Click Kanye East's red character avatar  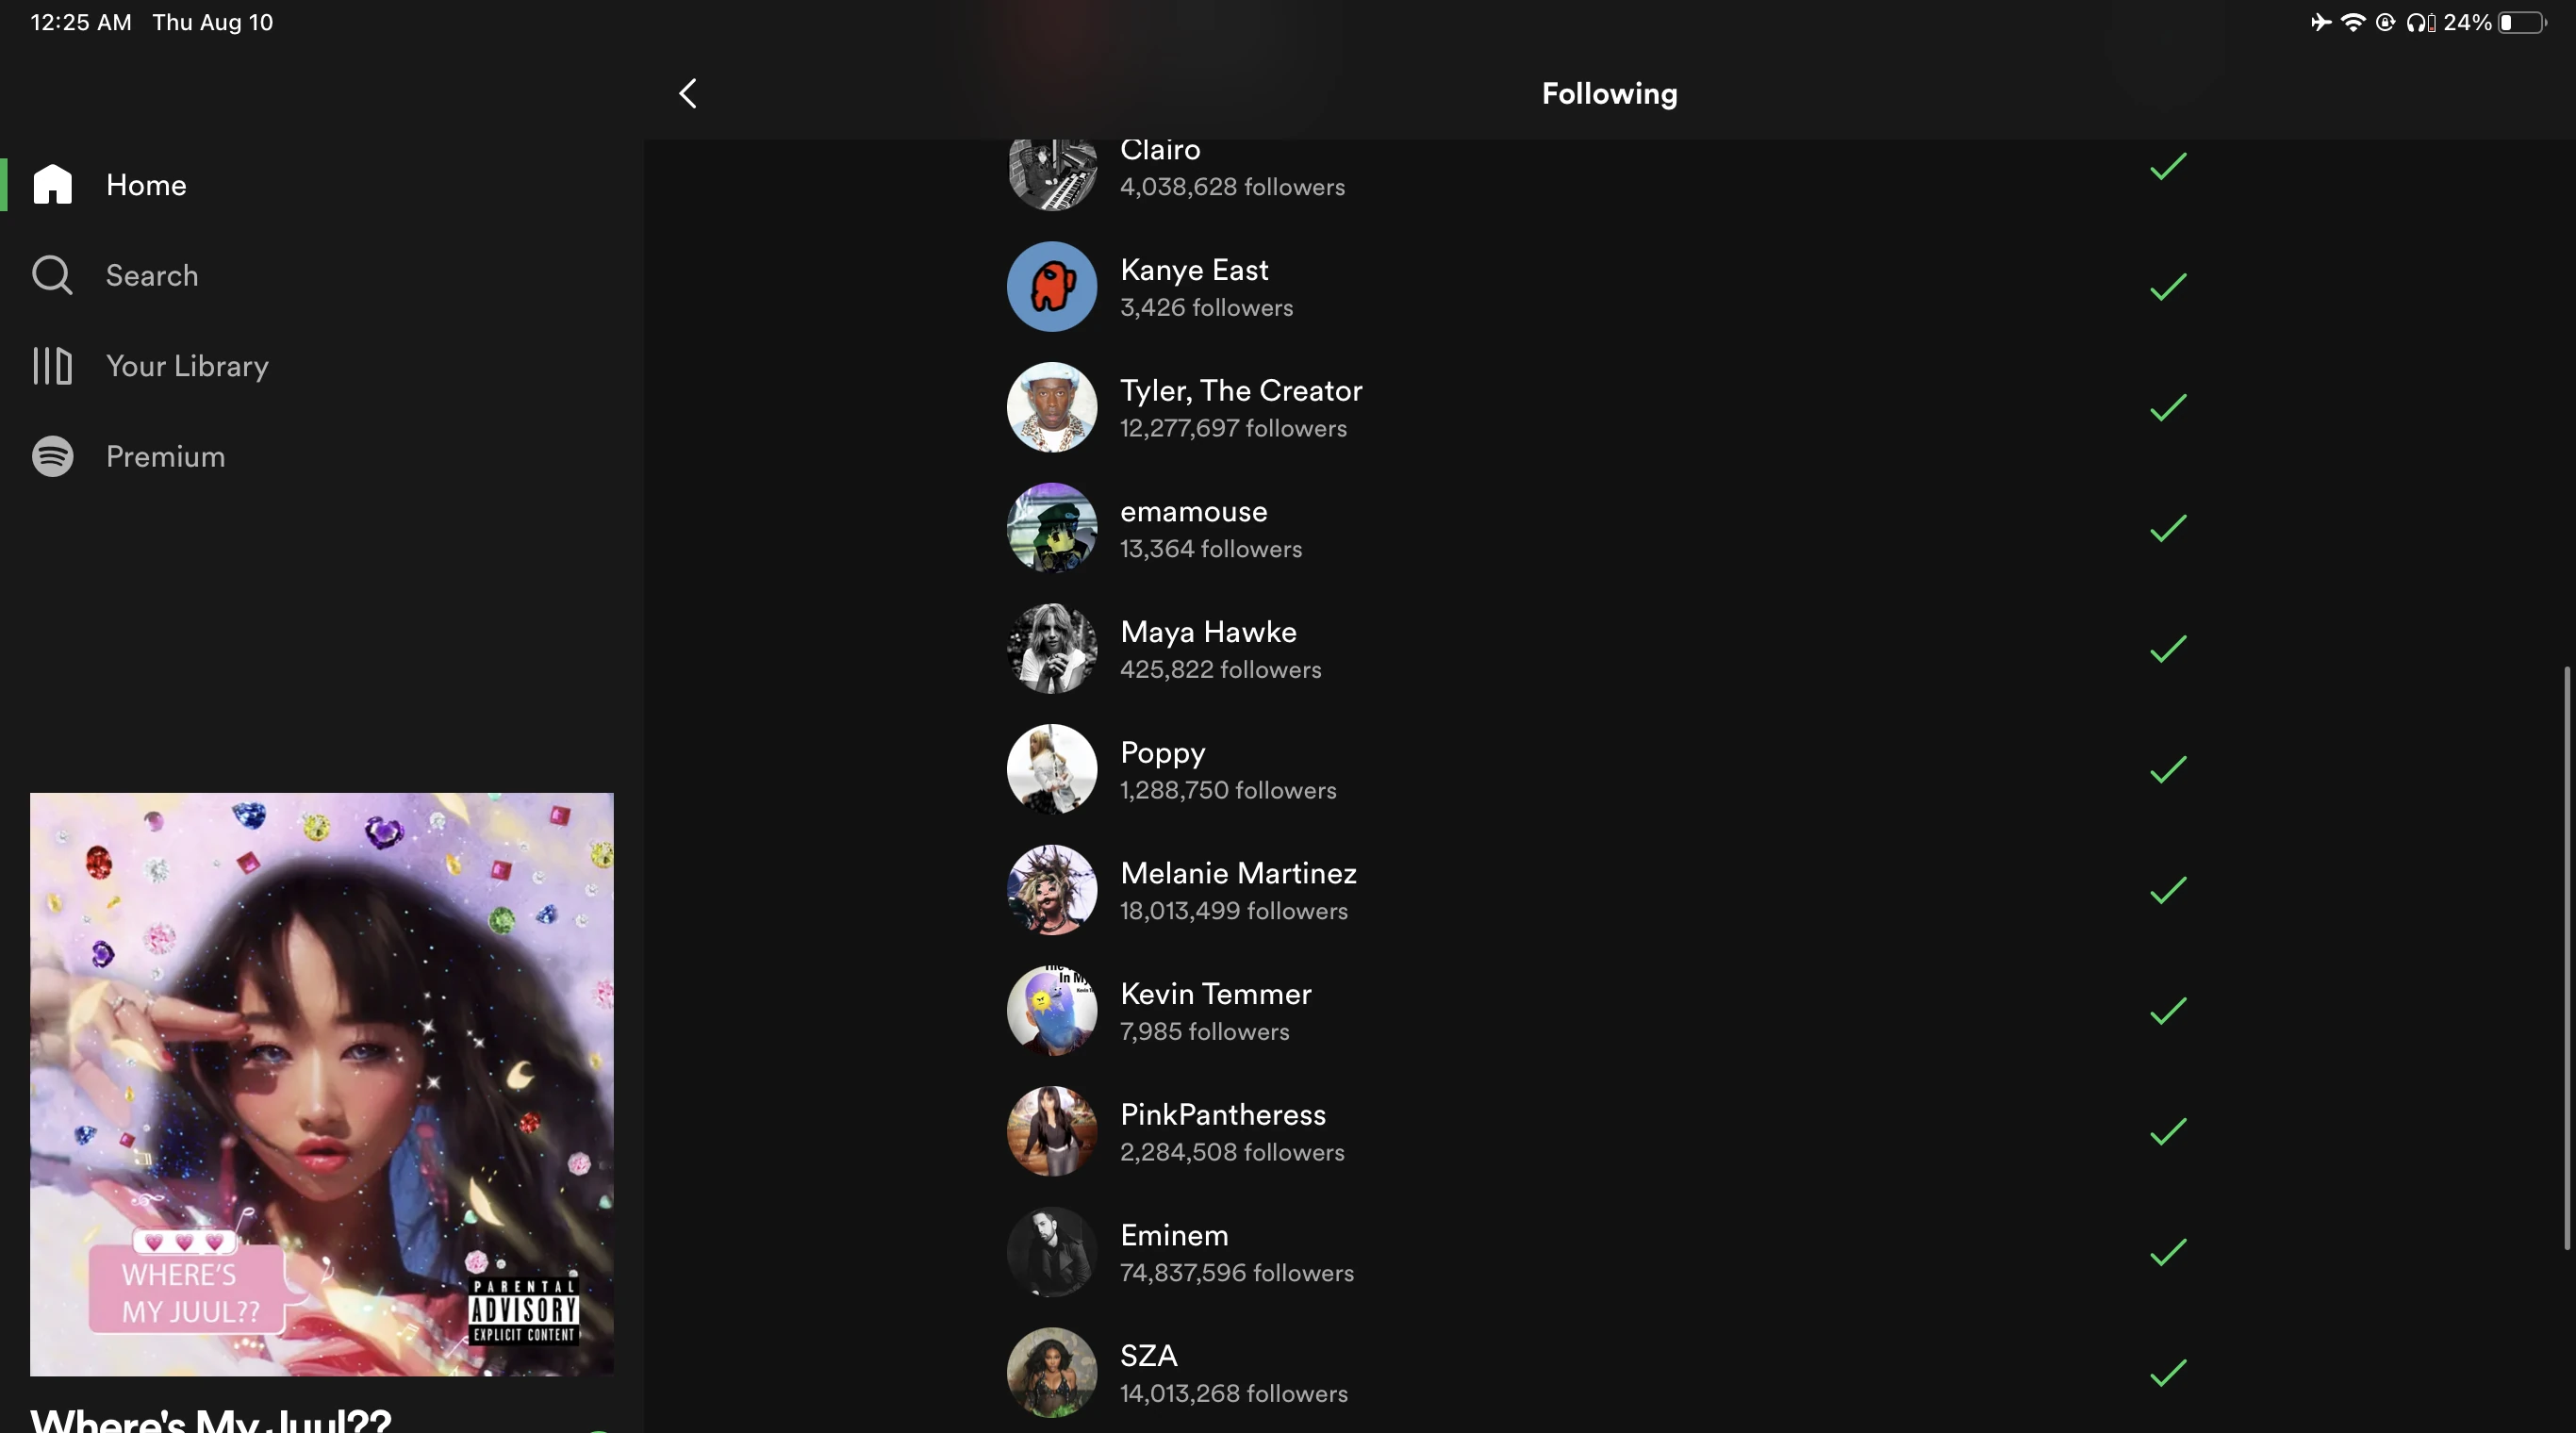[x=1051, y=287]
